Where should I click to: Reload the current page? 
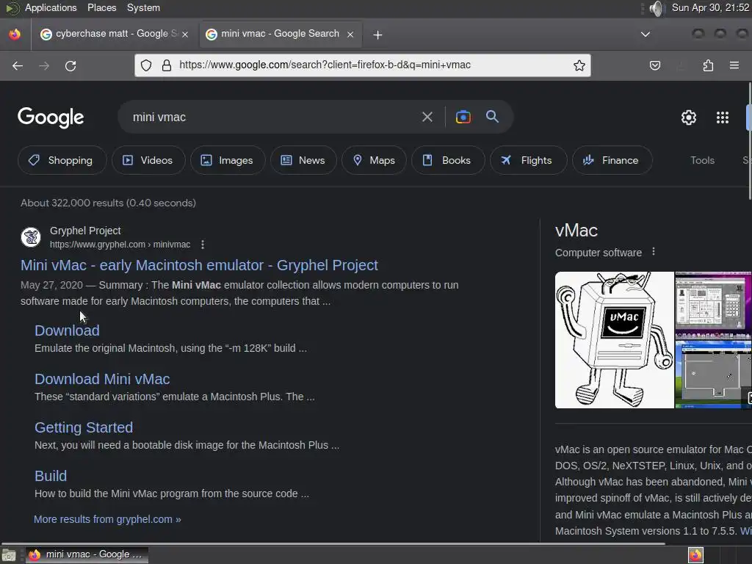pyautogui.click(x=70, y=65)
